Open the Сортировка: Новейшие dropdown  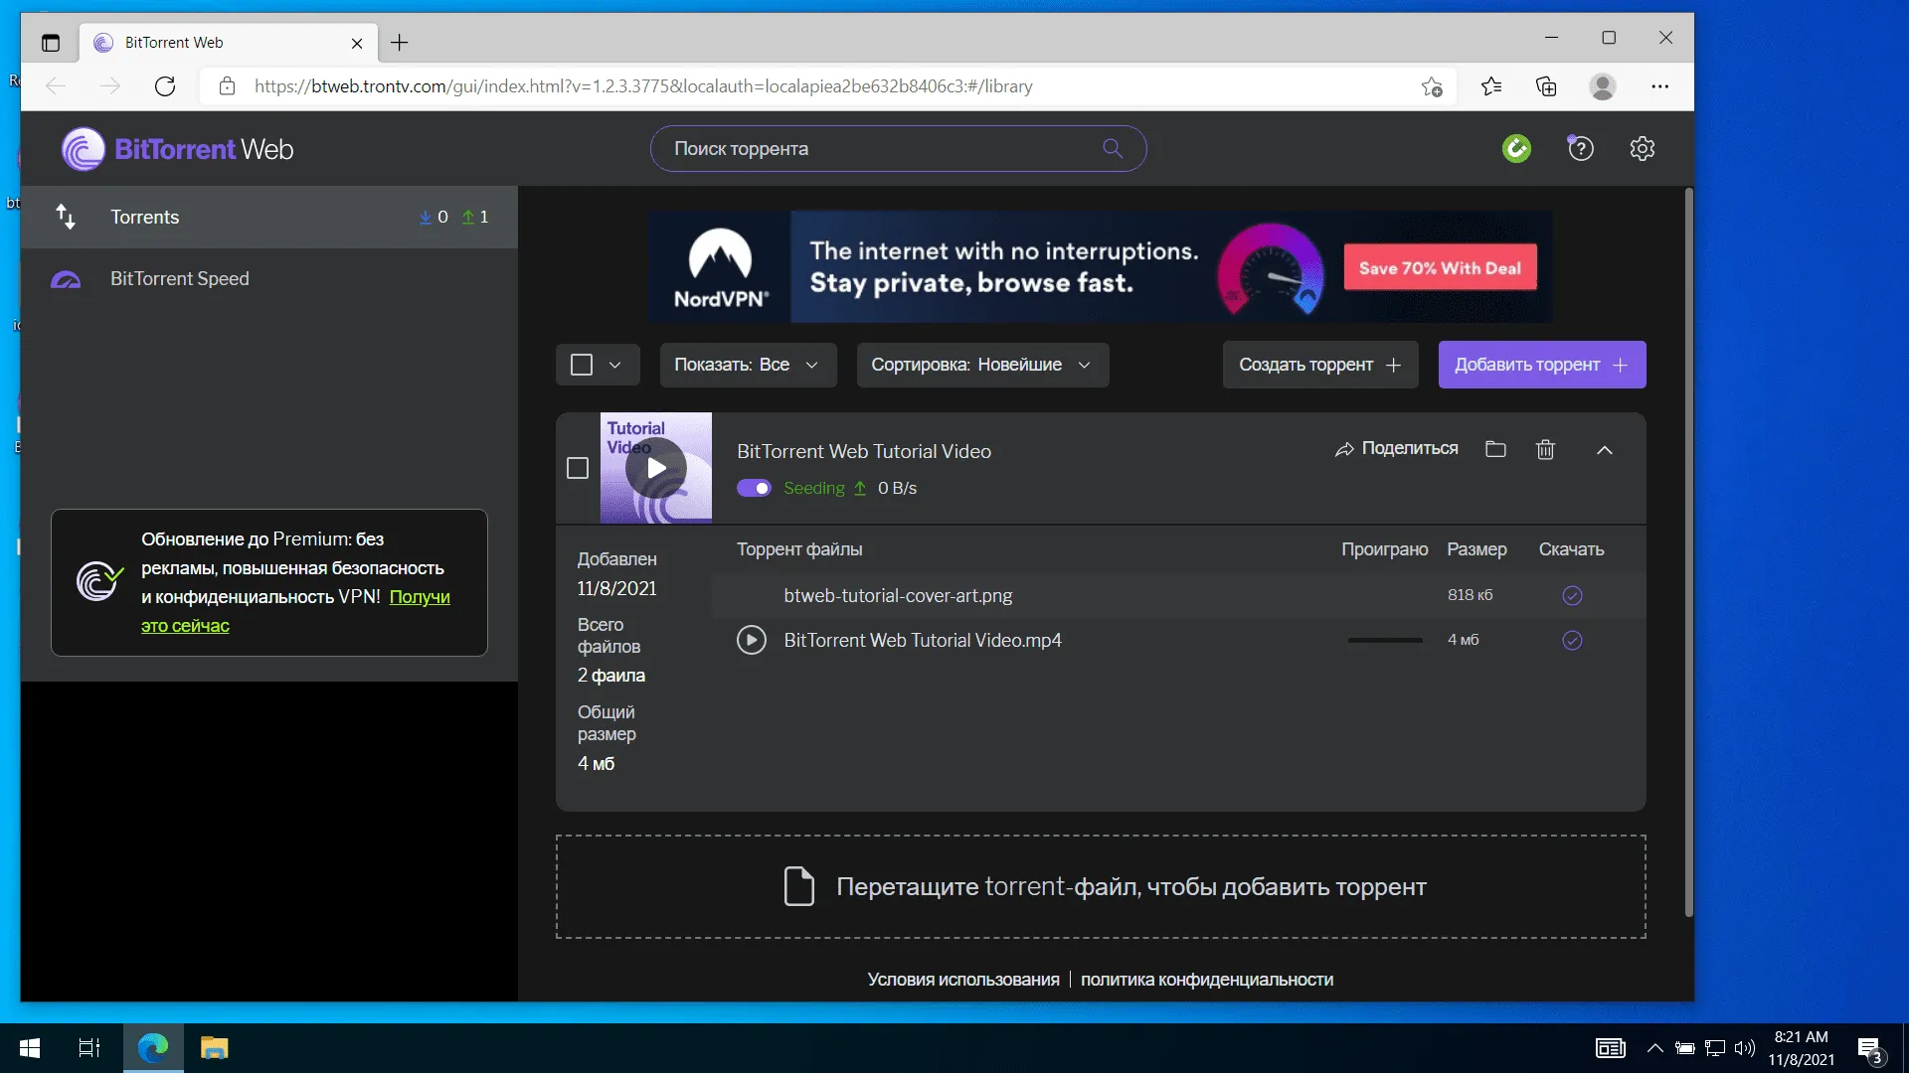pyautogui.click(x=982, y=365)
